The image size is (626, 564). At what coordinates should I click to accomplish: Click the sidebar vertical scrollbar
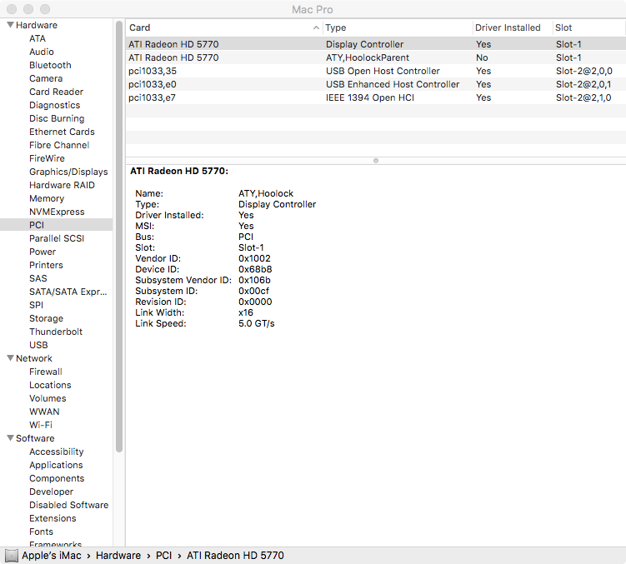[x=119, y=237]
